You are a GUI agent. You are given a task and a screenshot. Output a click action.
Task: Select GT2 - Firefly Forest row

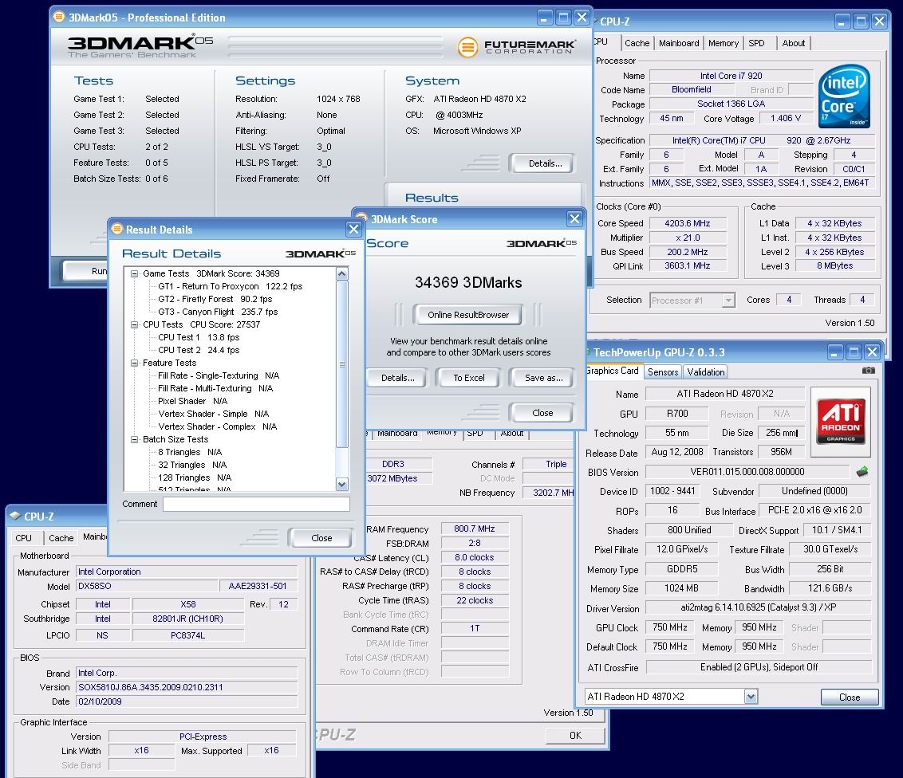point(215,299)
